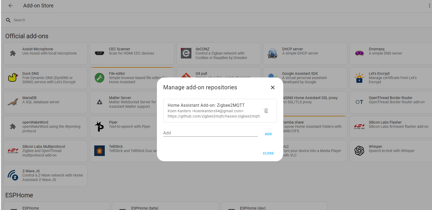
Task: Open the CEC Scanner add-on title
Action: point(120,49)
